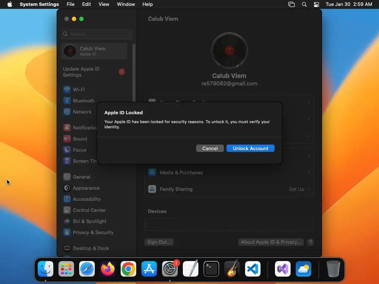
Task: Open Visual Studio from the Dock
Action: point(283,268)
